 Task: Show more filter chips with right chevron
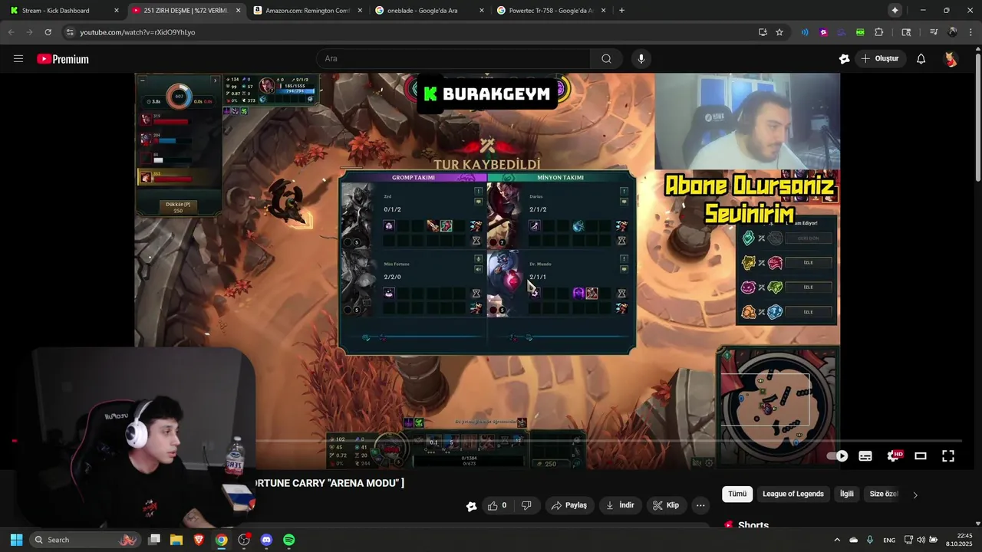(x=914, y=495)
